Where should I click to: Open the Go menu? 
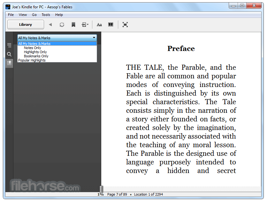(34, 15)
